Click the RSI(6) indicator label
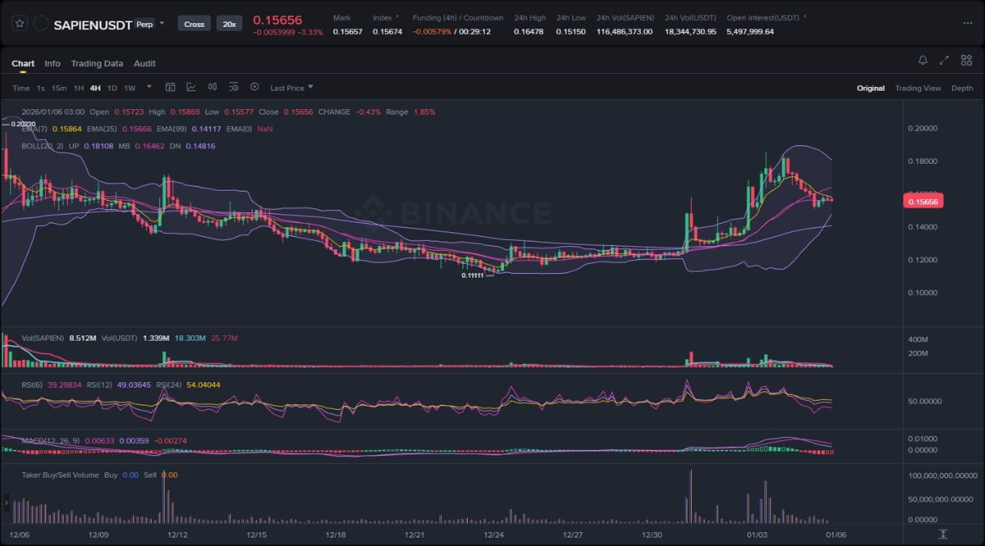Viewport: 985px width, 546px height. pos(33,385)
